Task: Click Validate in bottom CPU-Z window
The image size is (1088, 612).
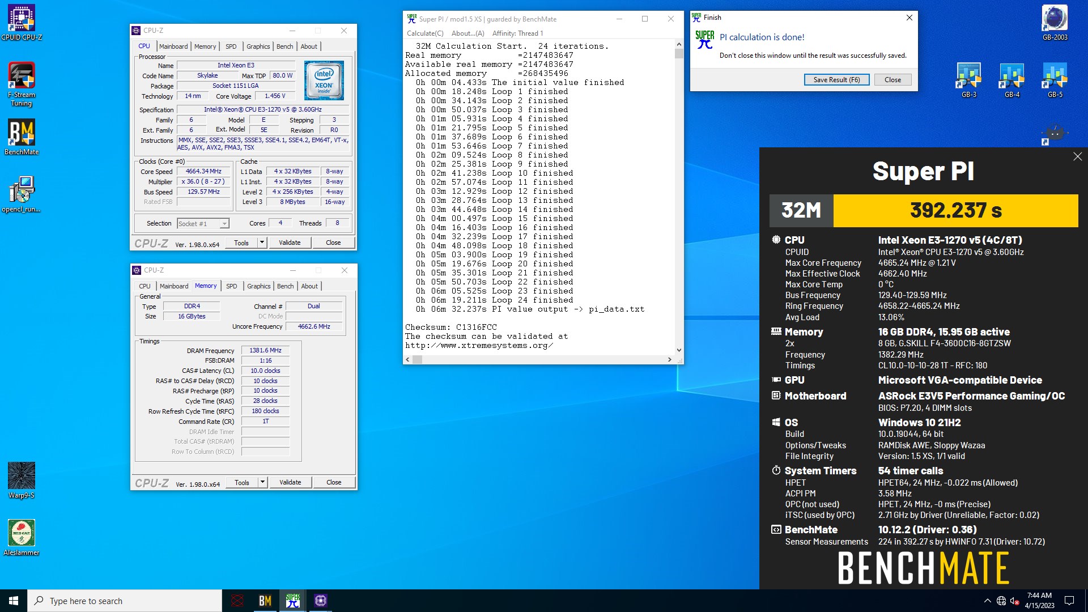Action: (x=290, y=482)
